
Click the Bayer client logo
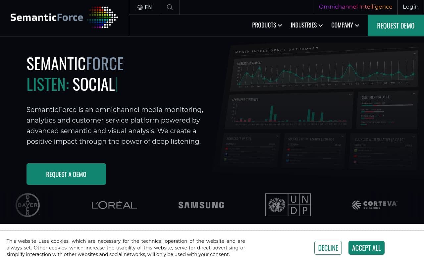point(28,205)
